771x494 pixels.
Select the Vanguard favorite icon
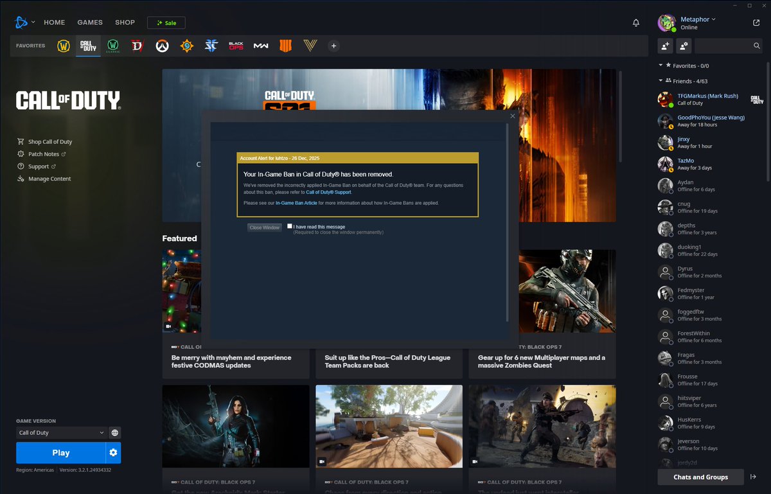point(310,46)
